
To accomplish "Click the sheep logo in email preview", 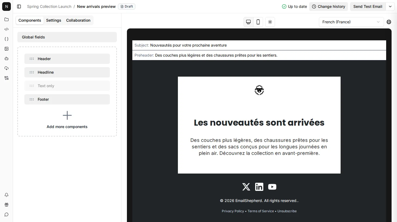I will 259,90.
